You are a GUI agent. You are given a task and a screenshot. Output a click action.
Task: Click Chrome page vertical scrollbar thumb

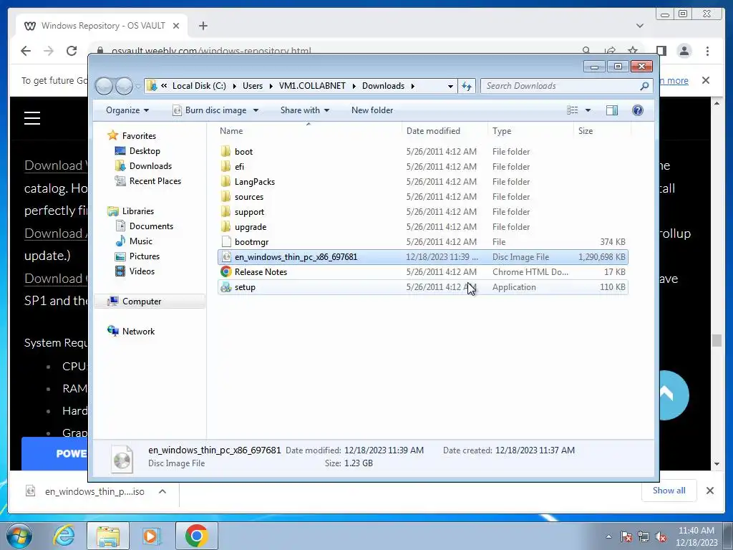(x=717, y=340)
